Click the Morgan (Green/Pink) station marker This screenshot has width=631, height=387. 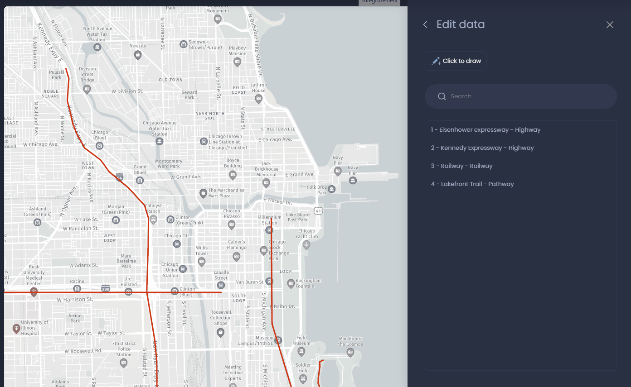point(116,220)
